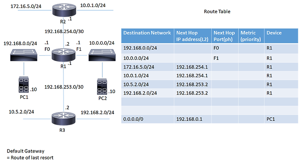
Task: Click the switch on network 10.0.0.0/24
Action: [x=102, y=55]
